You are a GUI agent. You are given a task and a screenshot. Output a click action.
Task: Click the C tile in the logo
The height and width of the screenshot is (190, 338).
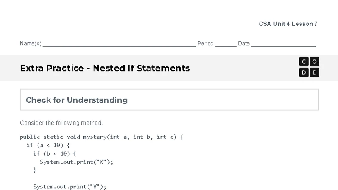(x=304, y=62)
